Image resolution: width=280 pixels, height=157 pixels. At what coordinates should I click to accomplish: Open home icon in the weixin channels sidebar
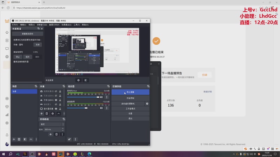[7, 32]
